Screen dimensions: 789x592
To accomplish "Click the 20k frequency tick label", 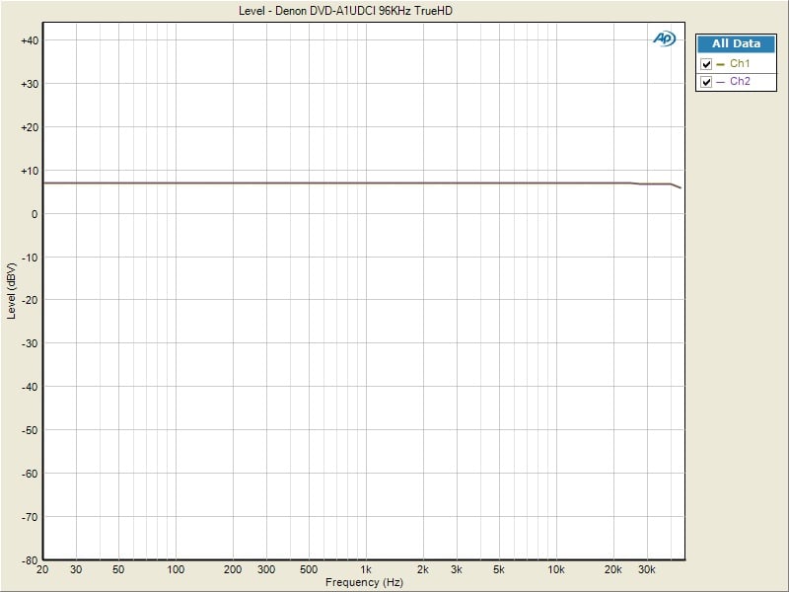I will [613, 570].
